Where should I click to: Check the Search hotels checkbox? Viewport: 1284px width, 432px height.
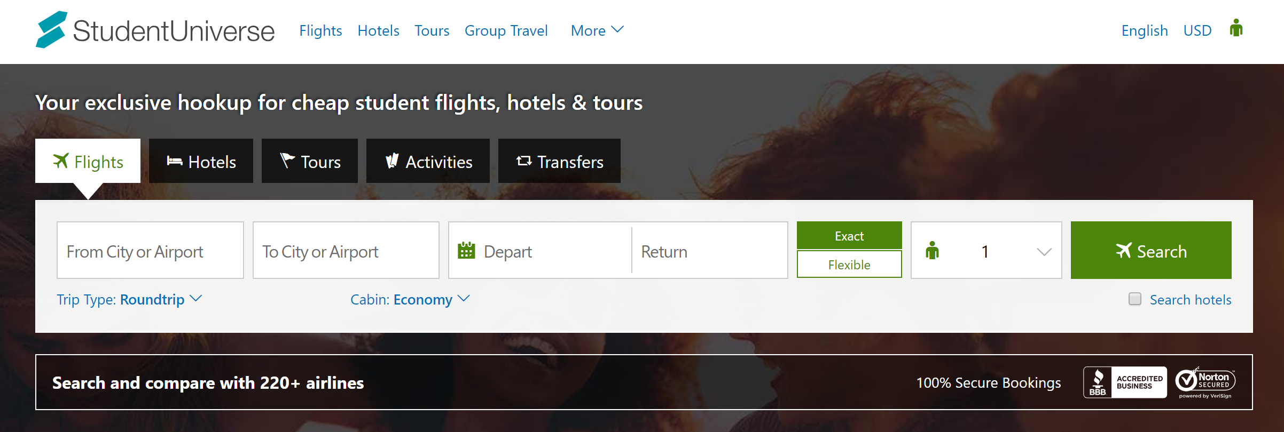click(1135, 299)
